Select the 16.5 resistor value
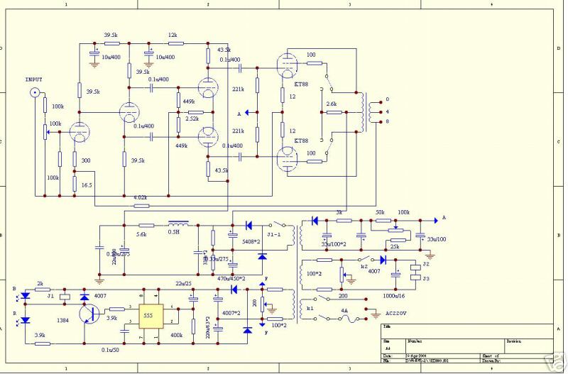This screenshot has height=374, width=568. (x=87, y=185)
